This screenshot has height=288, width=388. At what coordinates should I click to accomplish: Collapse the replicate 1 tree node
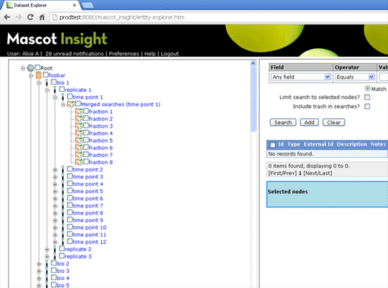point(47,90)
